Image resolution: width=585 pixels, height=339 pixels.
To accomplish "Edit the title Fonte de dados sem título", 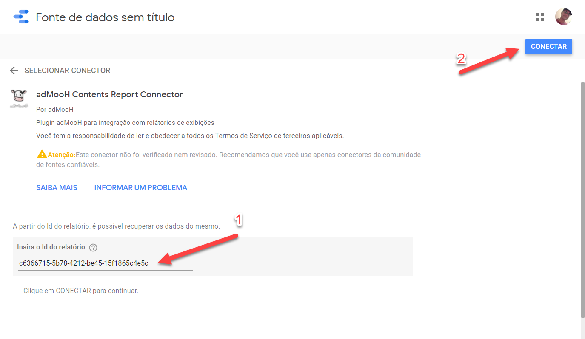I will pos(105,17).
